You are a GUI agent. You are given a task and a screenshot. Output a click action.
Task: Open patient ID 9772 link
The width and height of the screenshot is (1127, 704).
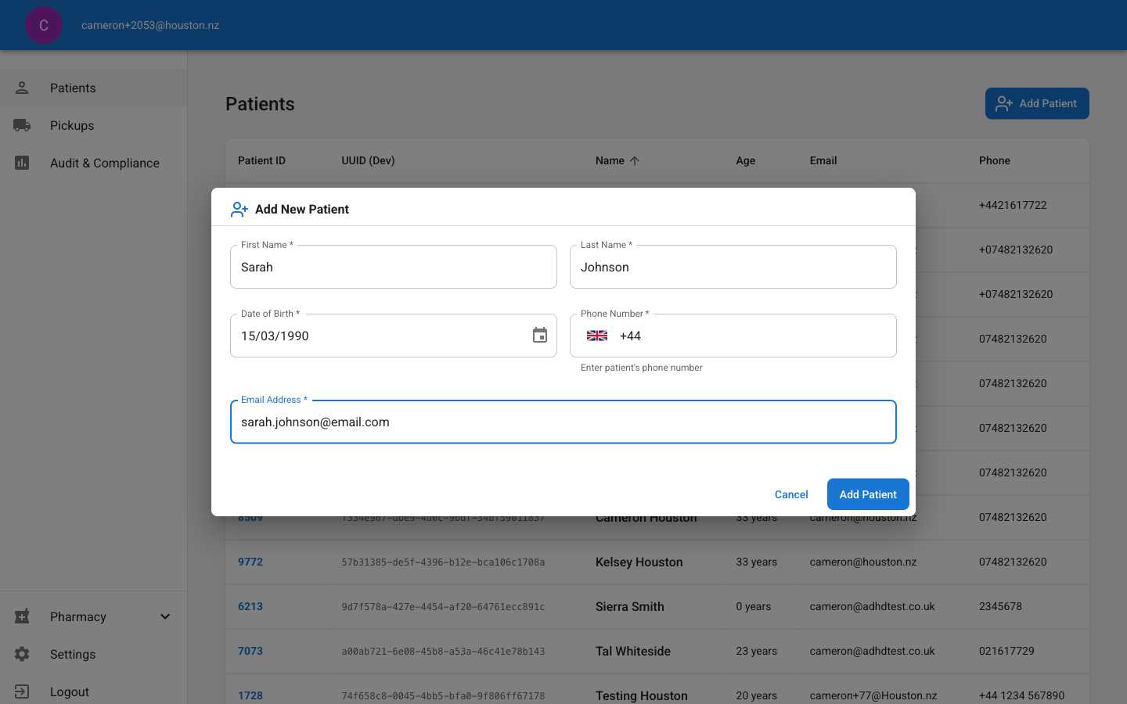pyautogui.click(x=250, y=562)
